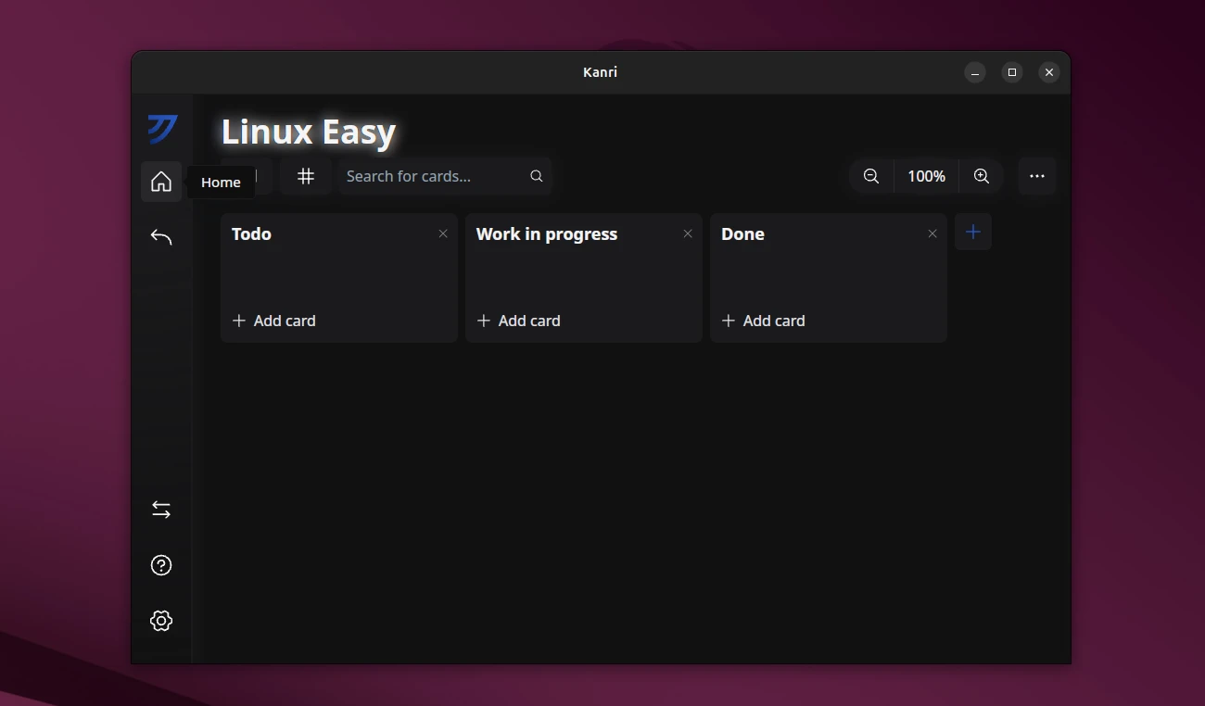Screen dimensions: 1205x706
Task: Remove the Todo column with its X
Action: (442, 233)
